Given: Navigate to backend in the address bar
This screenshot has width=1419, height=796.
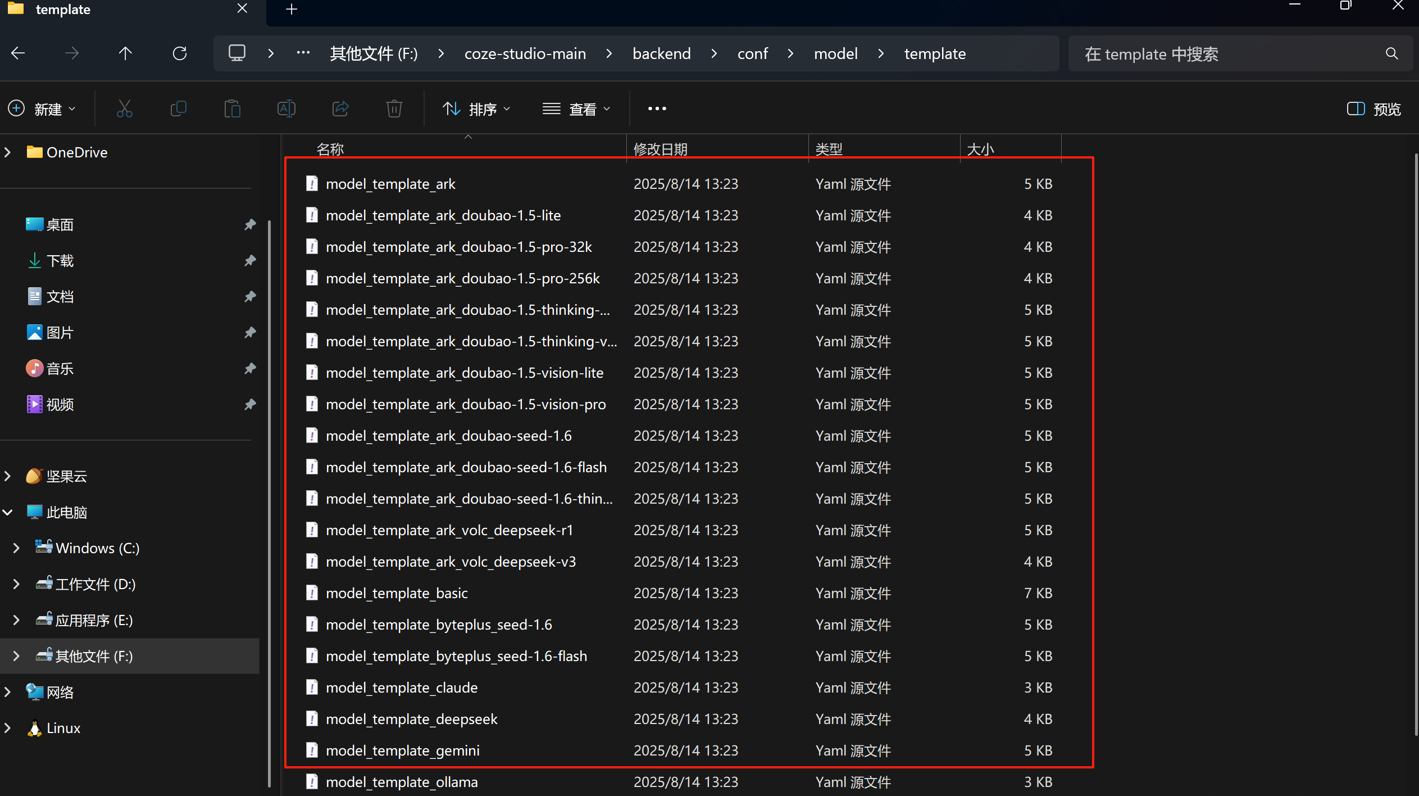Looking at the screenshot, I should [662, 54].
